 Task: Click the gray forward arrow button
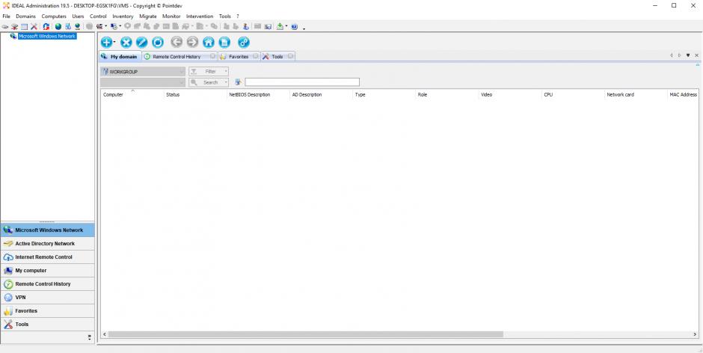[192, 42]
